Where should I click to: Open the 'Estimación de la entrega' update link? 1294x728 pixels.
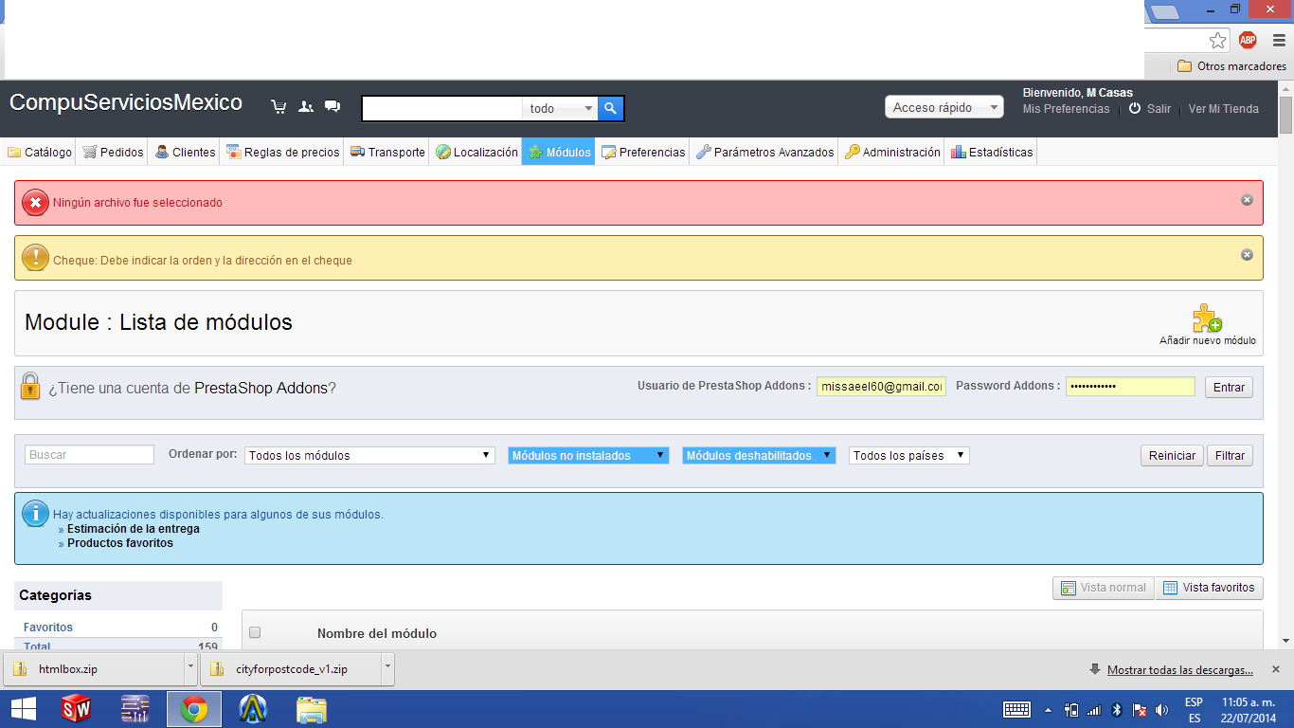pos(134,529)
